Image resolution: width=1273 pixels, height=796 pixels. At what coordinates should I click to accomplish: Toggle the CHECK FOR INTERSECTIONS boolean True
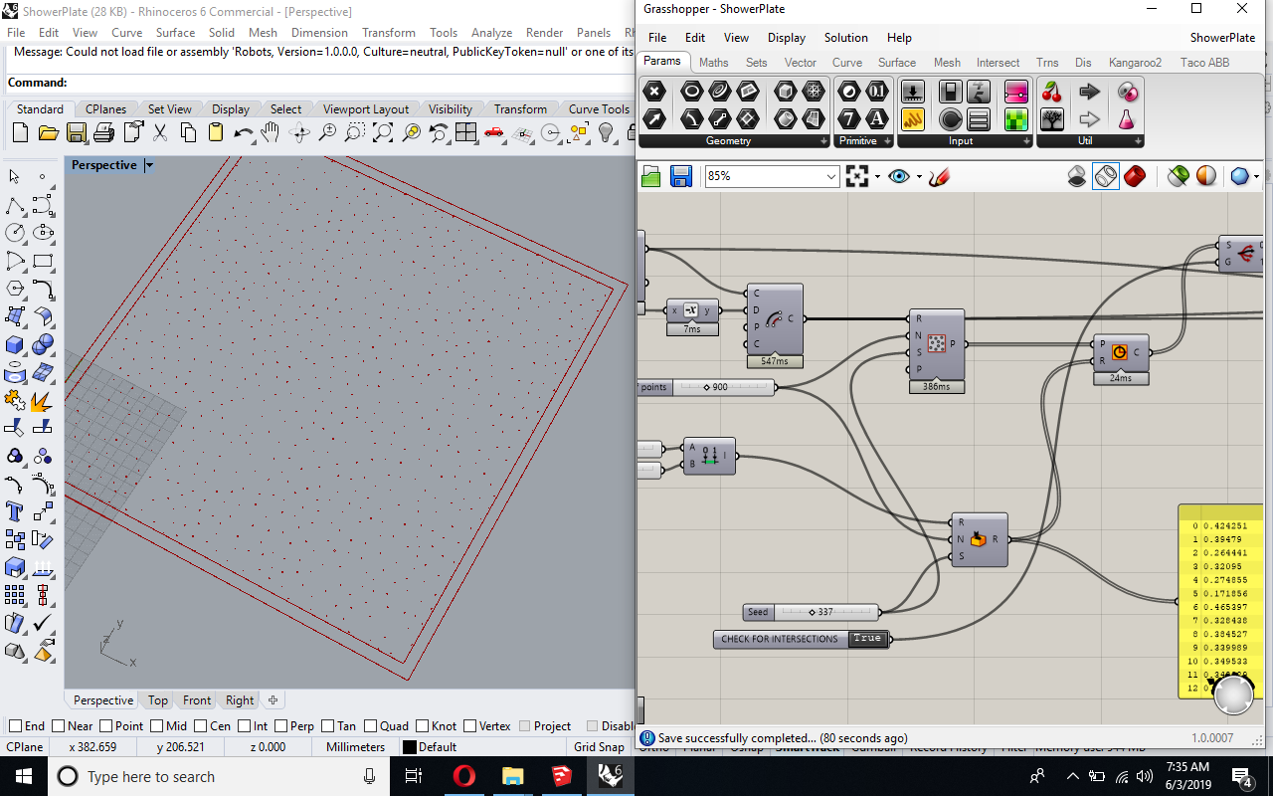[867, 639]
